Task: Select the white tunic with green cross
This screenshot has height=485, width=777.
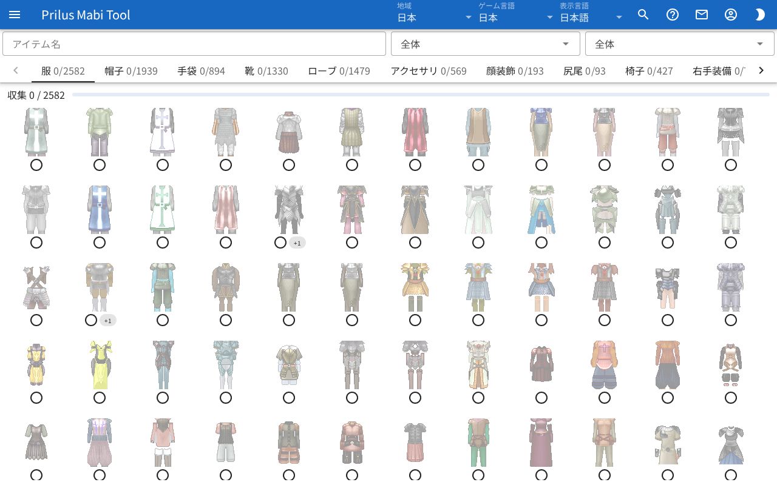Action: (x=163, y=209)
